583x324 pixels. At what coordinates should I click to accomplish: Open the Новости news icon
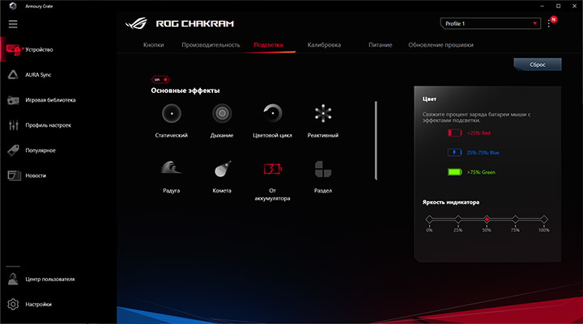coord(14,175)
